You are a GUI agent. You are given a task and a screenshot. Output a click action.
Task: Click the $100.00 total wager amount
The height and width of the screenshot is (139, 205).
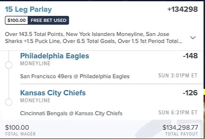click(17, 128)
